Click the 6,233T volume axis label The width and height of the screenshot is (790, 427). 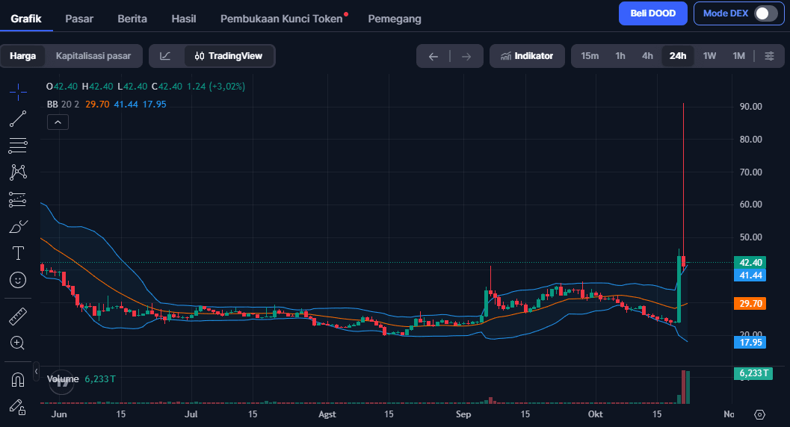tap(753, 373)
